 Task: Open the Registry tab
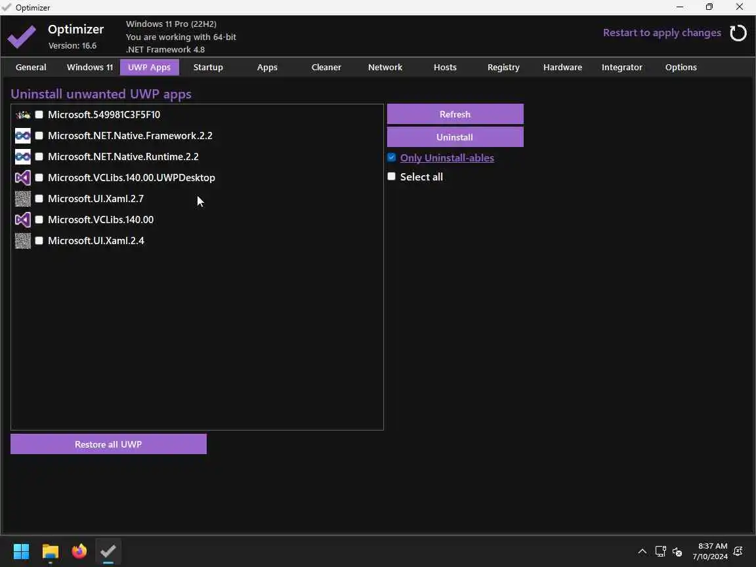click(x=503, y=68)
